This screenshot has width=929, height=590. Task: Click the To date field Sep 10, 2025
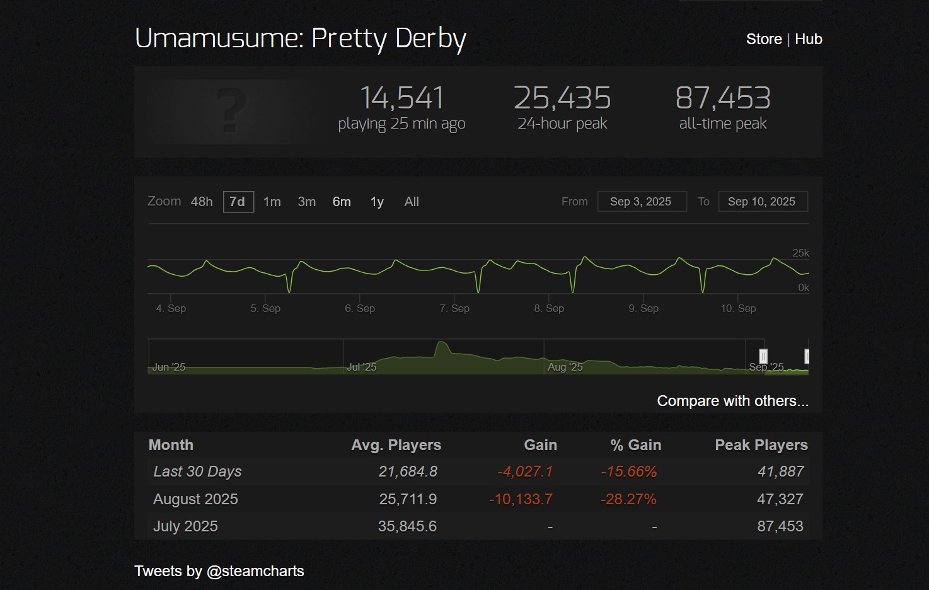(x=763, y=202)
